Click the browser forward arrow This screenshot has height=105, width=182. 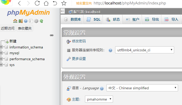pos(28,3)
